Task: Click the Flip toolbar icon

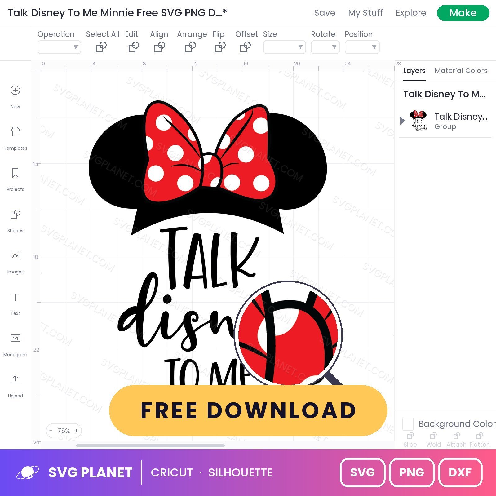Action: [220, 47]
